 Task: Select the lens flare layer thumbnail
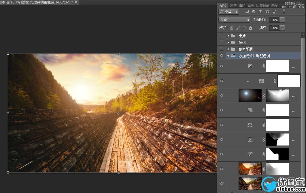pos(250,95)
